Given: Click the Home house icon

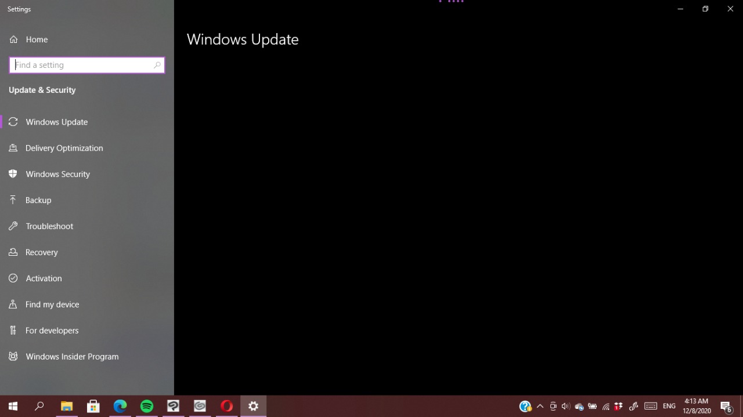Looking at the screenshot, I should pos(13,39).
